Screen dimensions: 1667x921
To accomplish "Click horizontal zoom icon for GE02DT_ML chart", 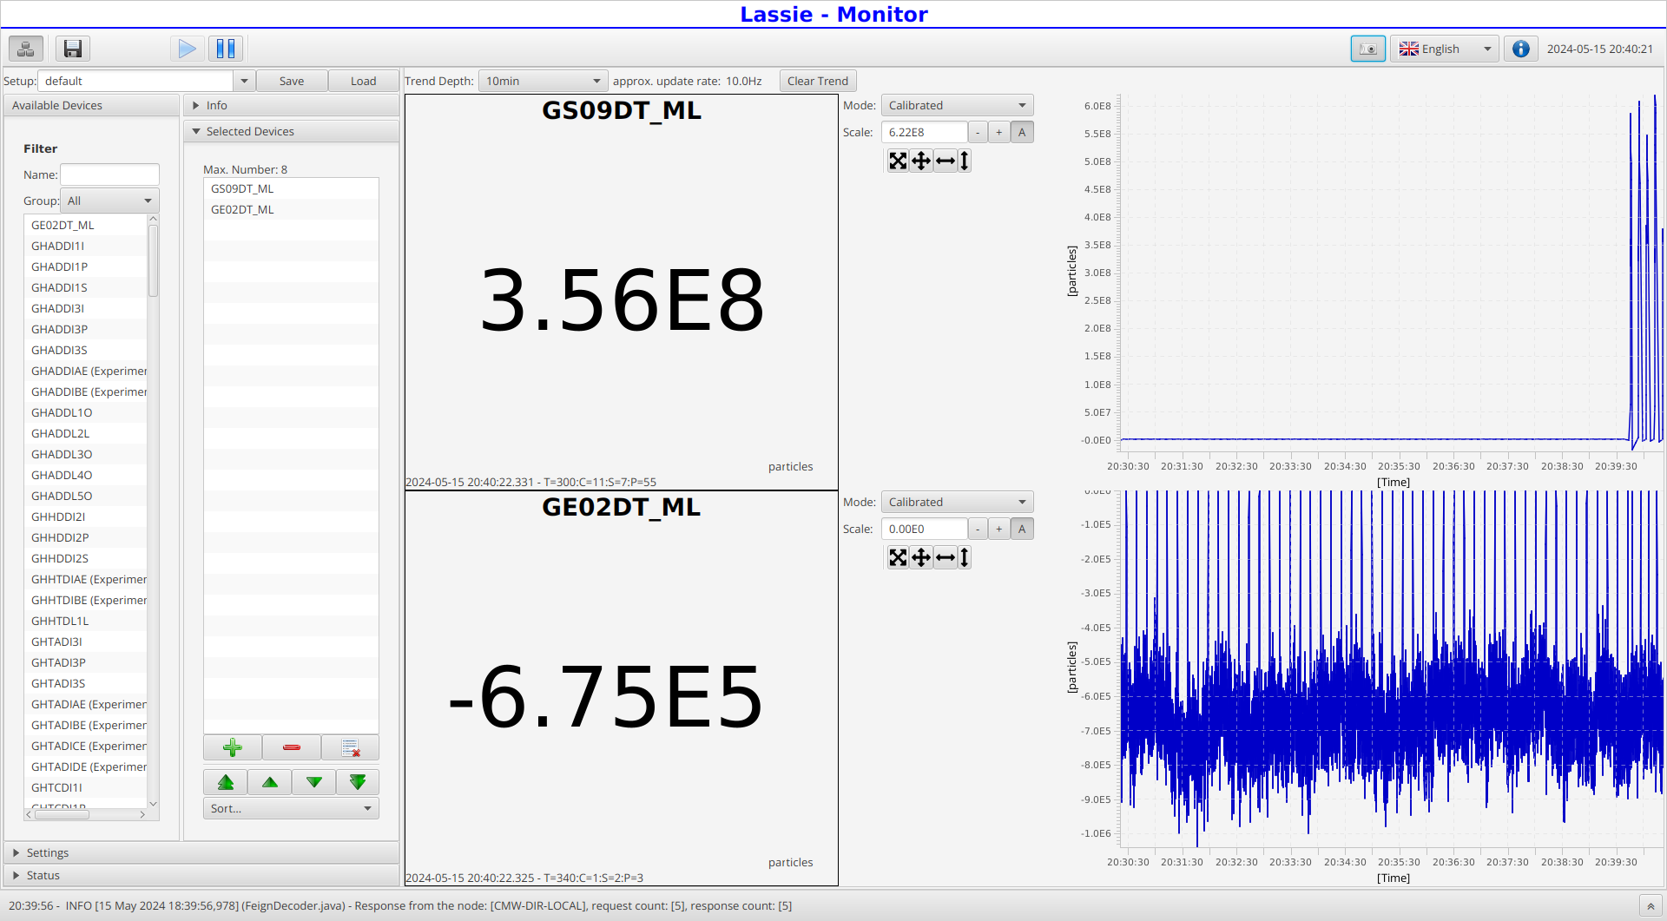I will tap(946, 557).
